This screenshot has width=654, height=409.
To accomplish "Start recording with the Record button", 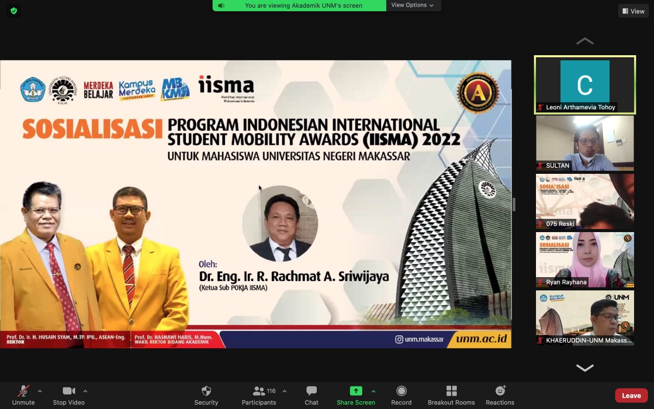I will click(x=401, y=395).
